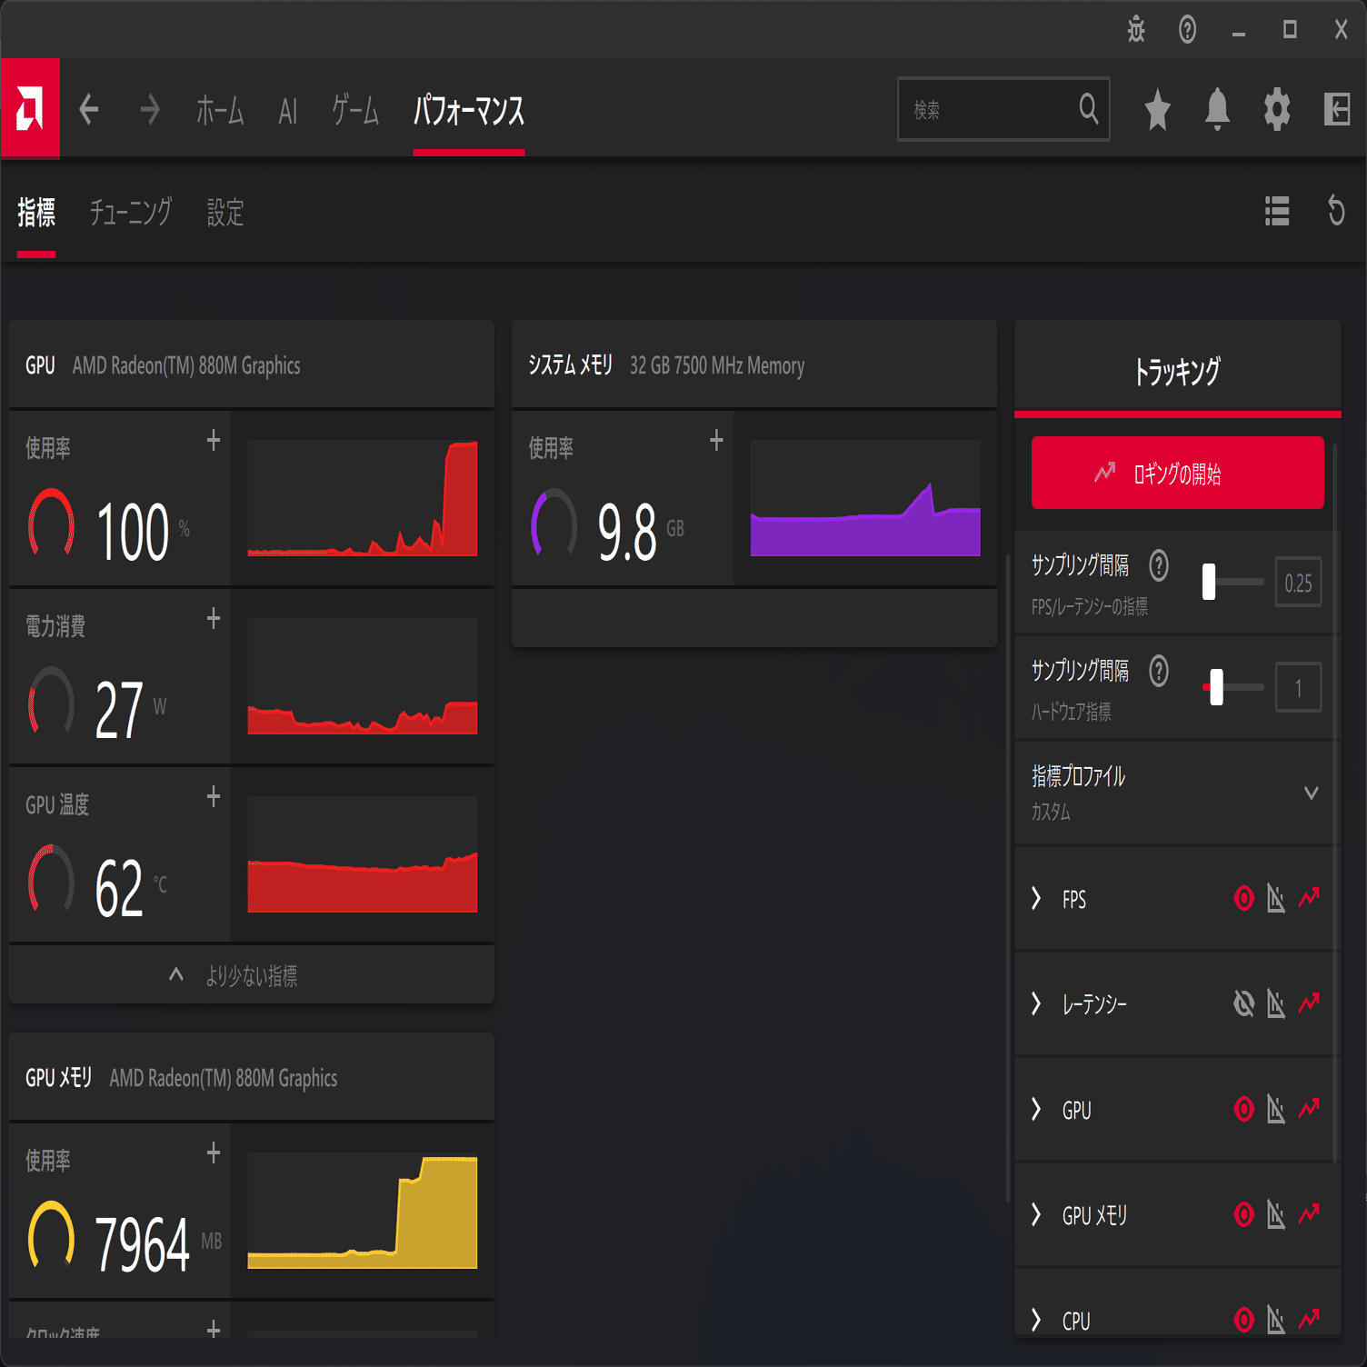This screenshot has height=1367, width=1367.
Task: Click the "32 GB 7500 MHz Memory" label
Action: click(x=717, y=365)
